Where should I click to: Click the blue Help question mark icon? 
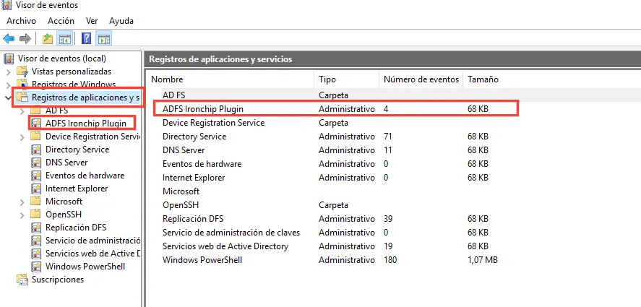[86, 39]
